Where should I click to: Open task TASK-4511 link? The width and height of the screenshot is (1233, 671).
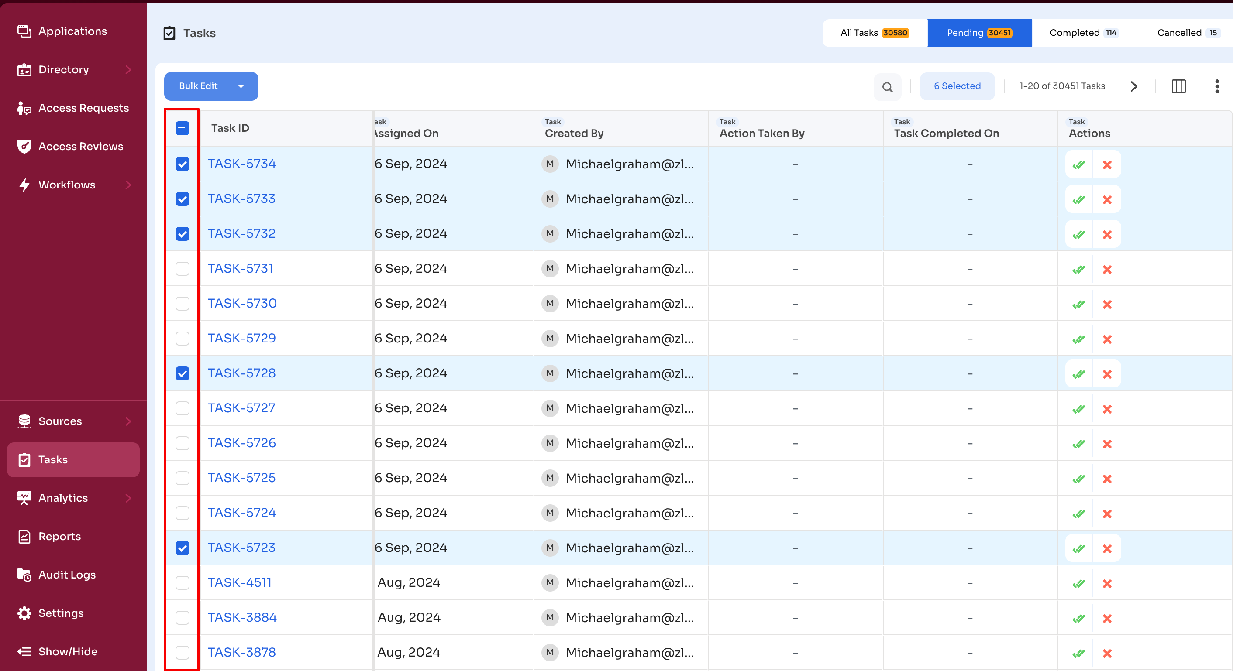pos(239,582)
